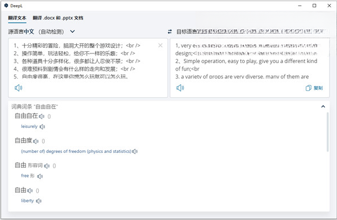
Task: Clear source text with the X icon
Action: coord(160,45)
